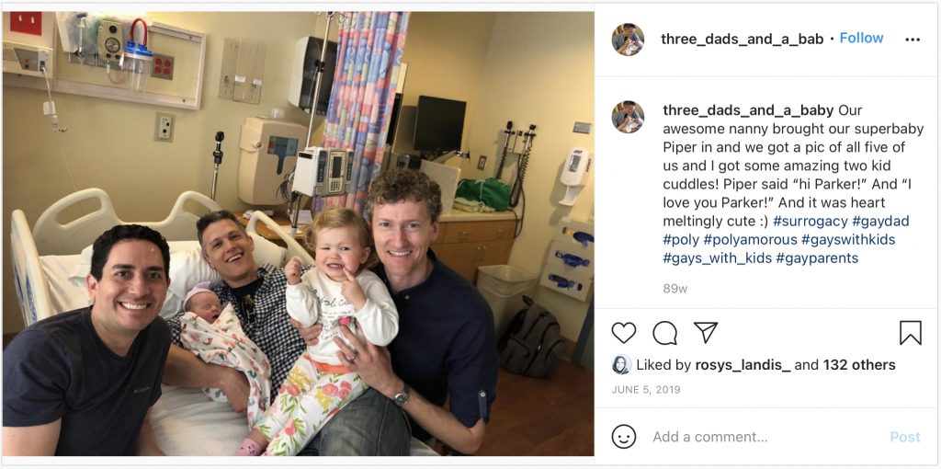Like the post with the heart icon

624,333
